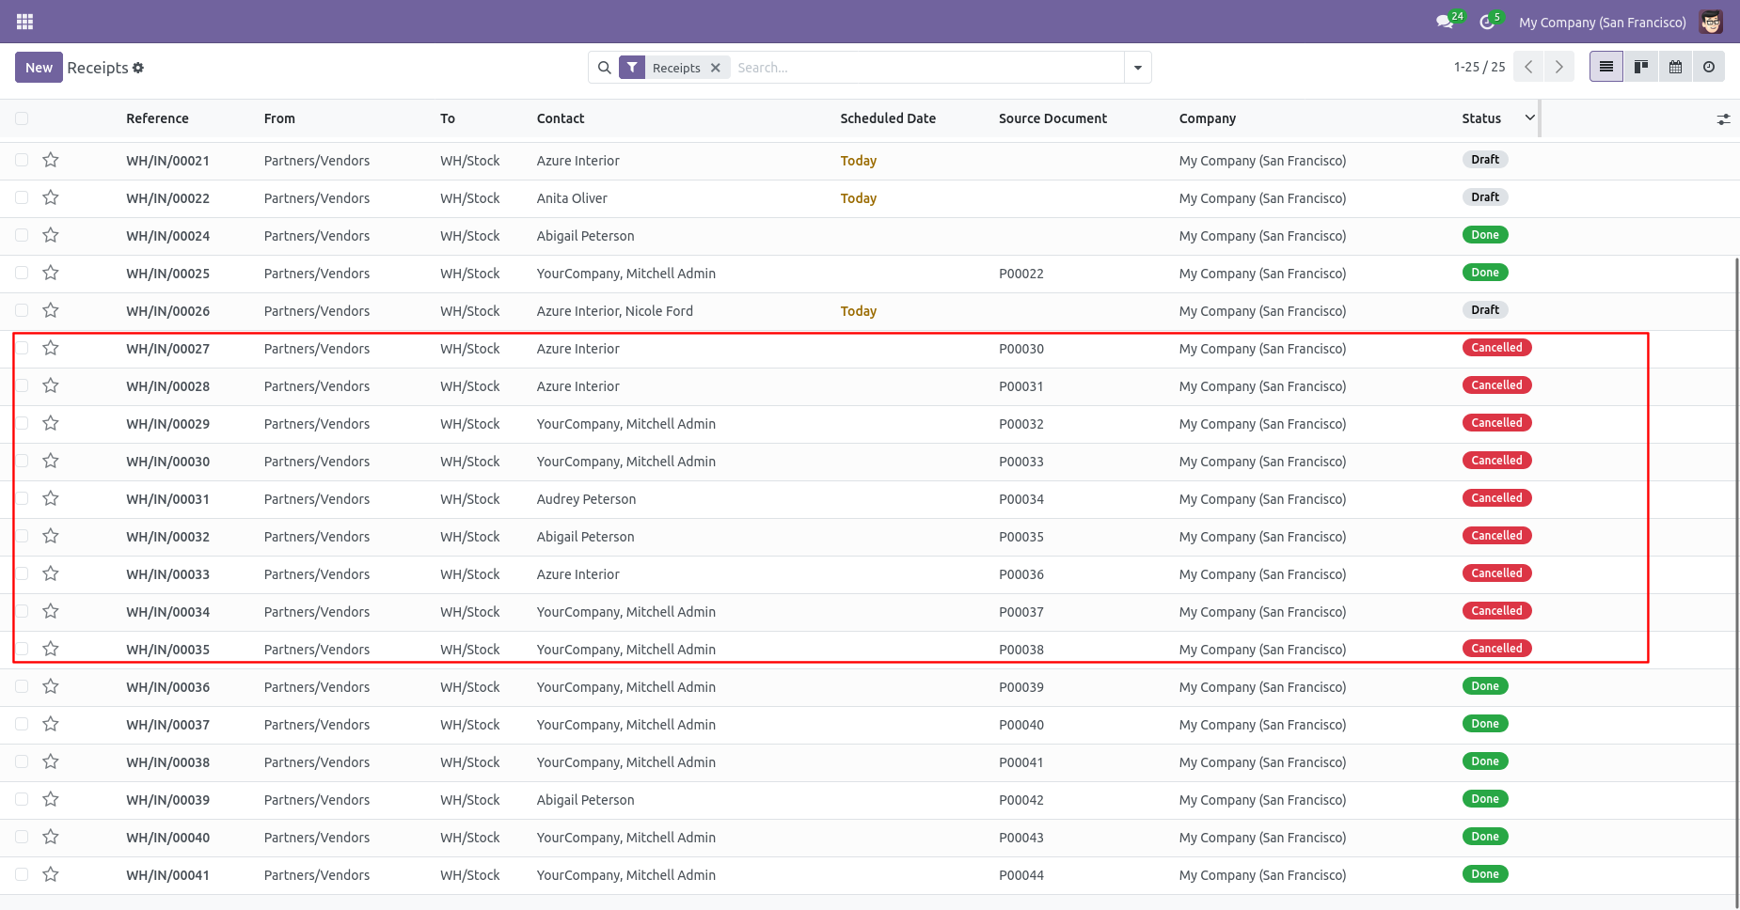Viewport: 1740px width, 910px height.
Task: Star receipt WH/IN/00021 as favorite
Action: pyautogui.click(x=51, y=160)
